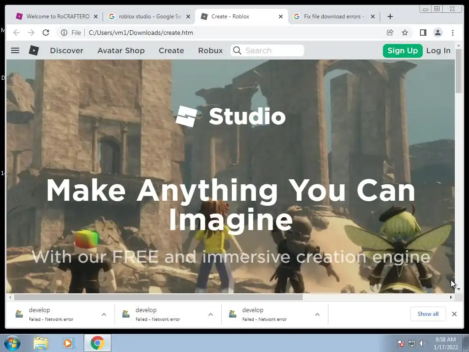Click the second failed develop download item

(168, 314)
